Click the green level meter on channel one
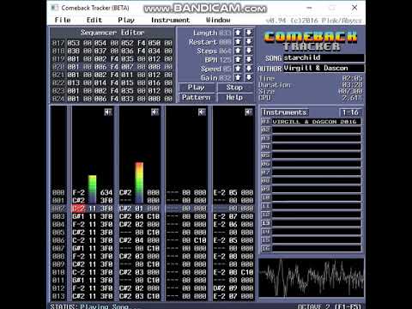412x309 pixels. 93,189
